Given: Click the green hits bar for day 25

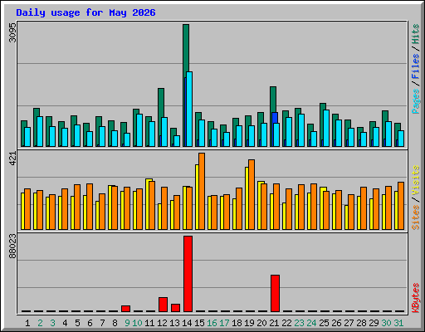Looking at the screenshot, I should pos(322,106).
